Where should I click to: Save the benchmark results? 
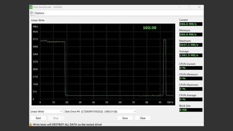125,118
